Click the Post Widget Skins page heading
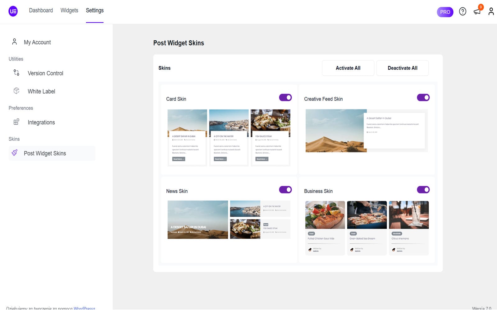 coord(179,43)
